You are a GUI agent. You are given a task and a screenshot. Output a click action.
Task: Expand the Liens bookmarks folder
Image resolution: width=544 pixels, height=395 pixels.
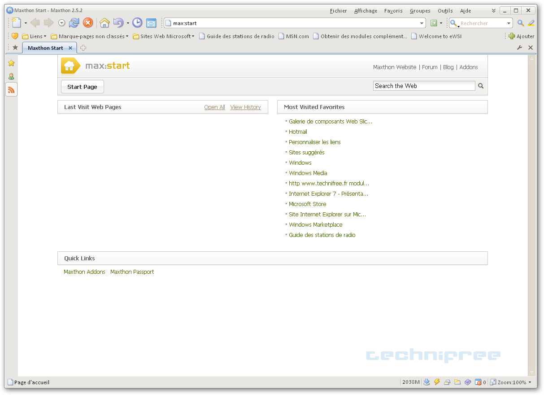pyautogui.click(x=34, y=36)
